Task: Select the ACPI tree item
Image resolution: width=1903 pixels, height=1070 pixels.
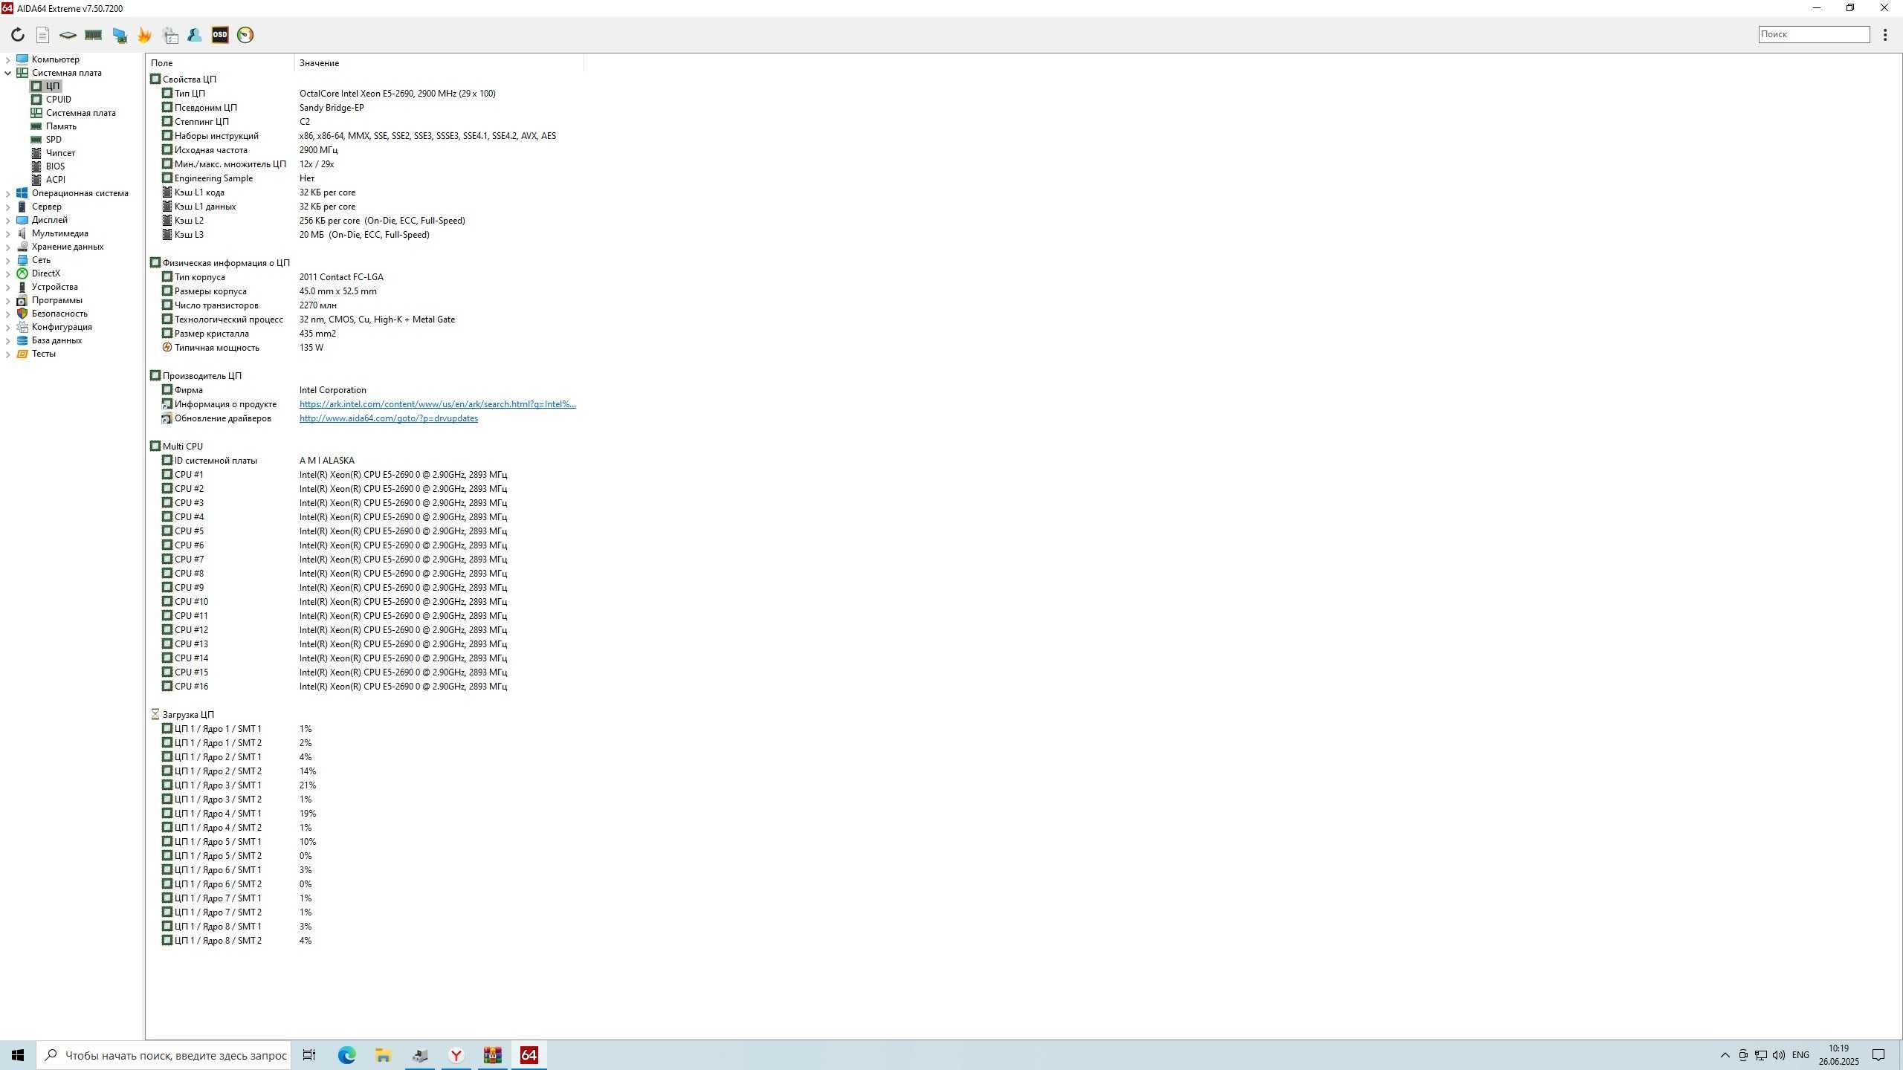Action: tap(55, 180)
